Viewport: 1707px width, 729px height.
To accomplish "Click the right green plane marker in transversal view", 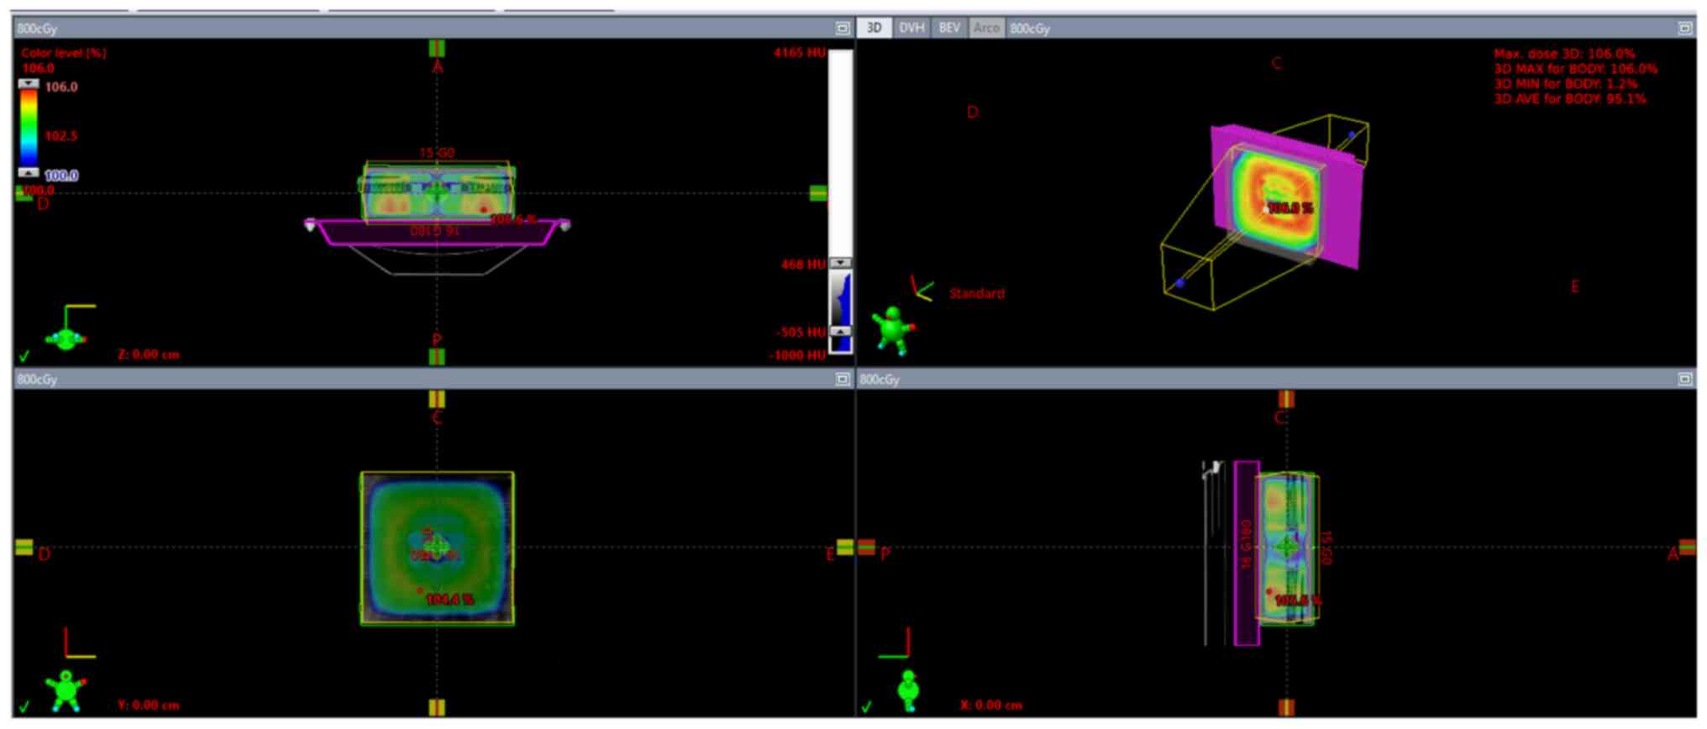I will click(x=818, y=193).
